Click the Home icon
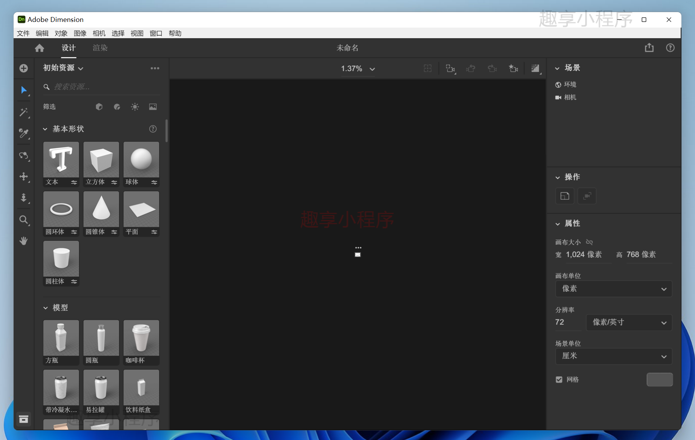 tap(39, 48)
